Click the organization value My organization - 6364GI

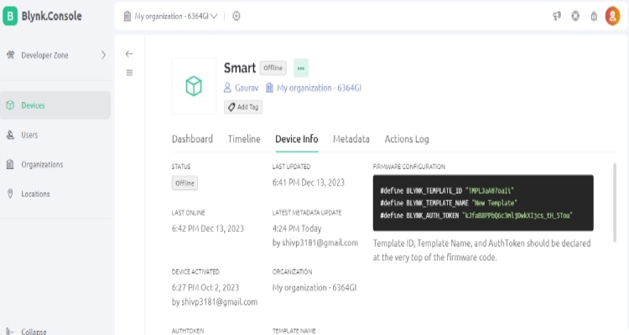coord(314,288)
